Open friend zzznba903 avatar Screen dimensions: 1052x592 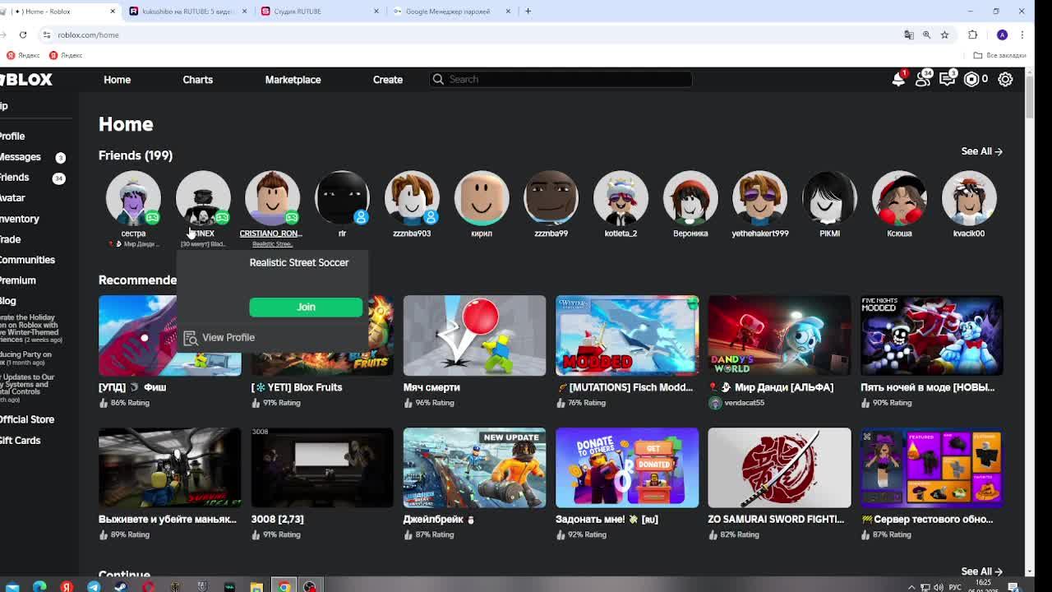pos(412,198)
